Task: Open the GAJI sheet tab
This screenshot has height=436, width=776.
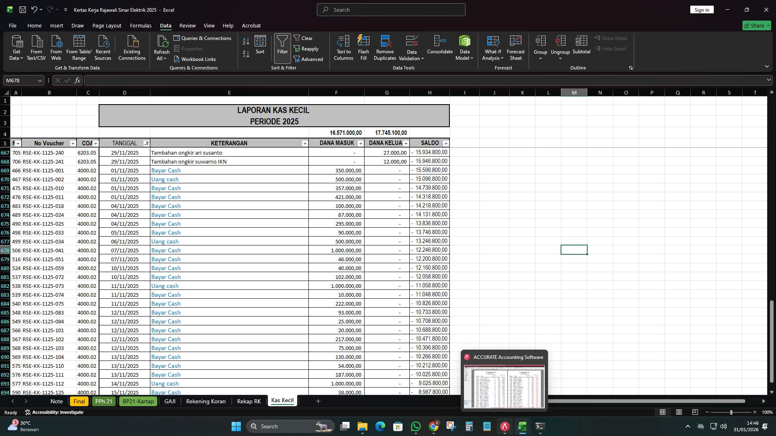Action: (170, 401)
